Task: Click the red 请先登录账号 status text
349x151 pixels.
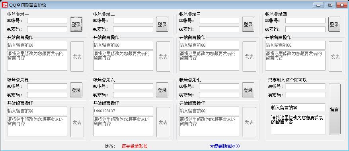Action: [x=135, y=146]
